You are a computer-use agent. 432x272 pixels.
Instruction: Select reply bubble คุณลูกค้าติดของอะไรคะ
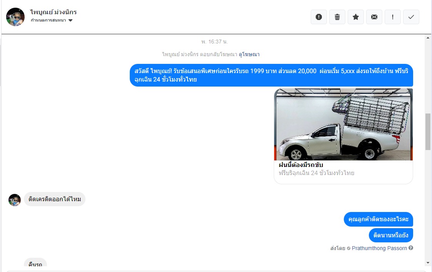coord(378,219)
